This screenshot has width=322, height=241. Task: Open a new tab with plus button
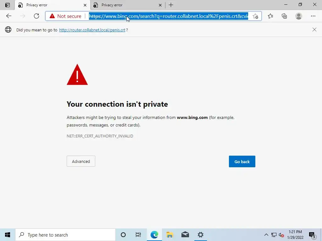pos(171,5)
